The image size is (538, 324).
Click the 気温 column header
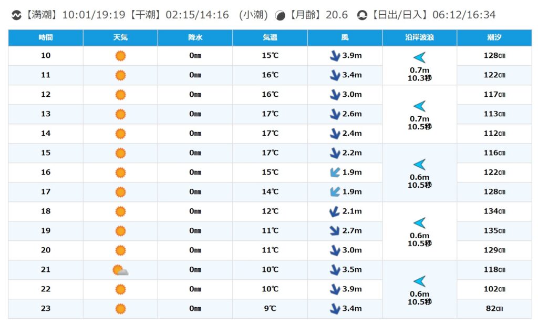pos(270,38)
